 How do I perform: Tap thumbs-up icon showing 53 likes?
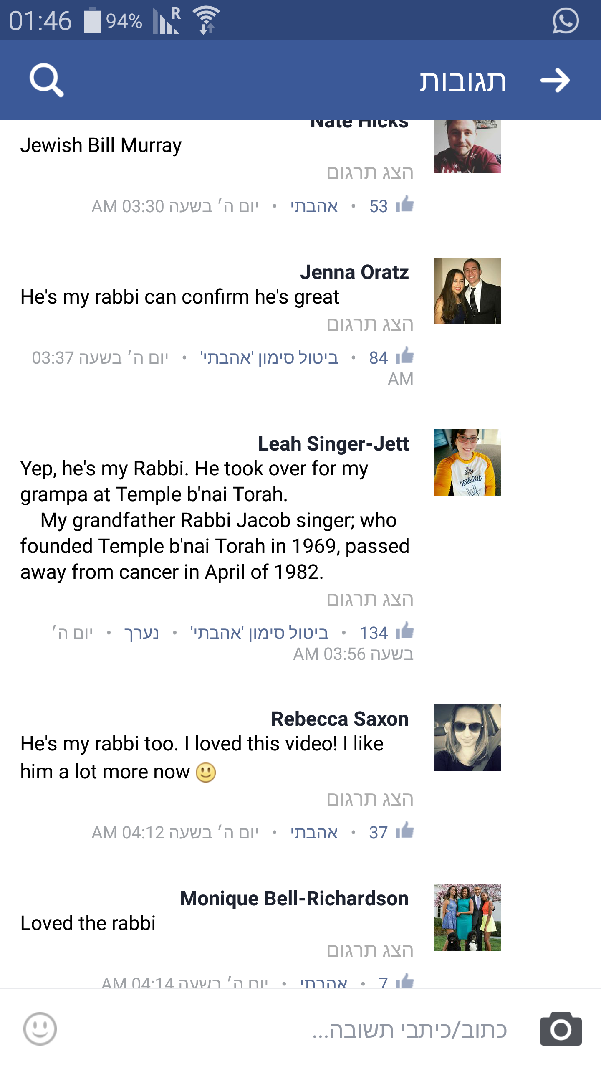[404, 205]
